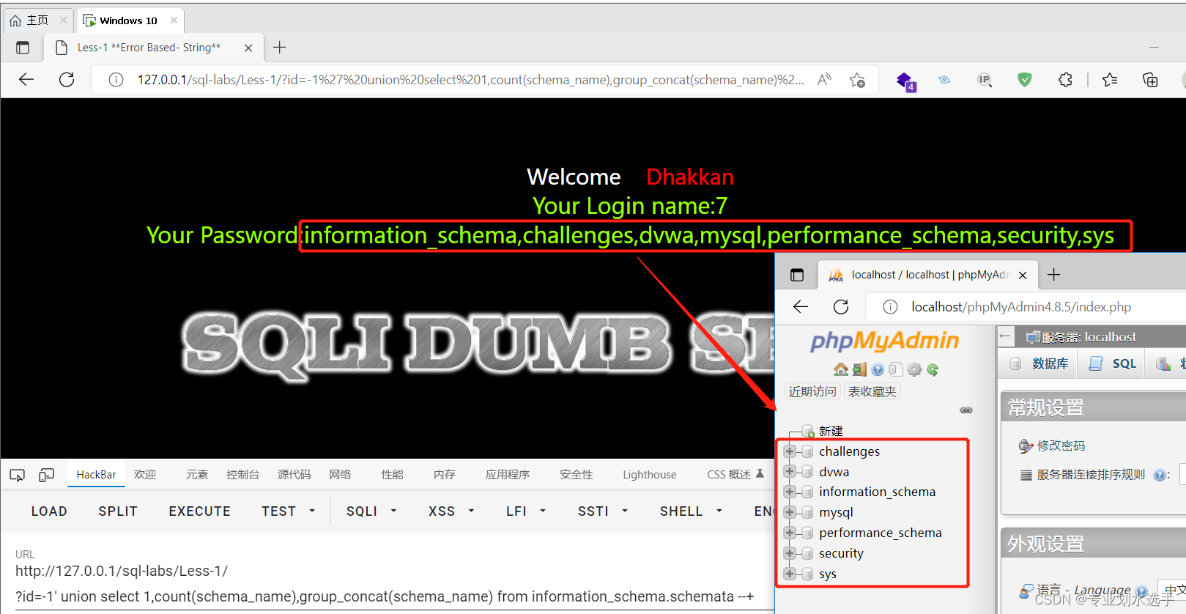This screenshot has height=614, width=1186.
Task: Select inspect element picker in DevTools
Action: point(17,475)
